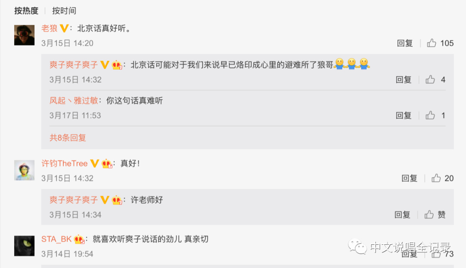
Task: Open 老狼's avatar thumbnail
Action: pos(24,35)
